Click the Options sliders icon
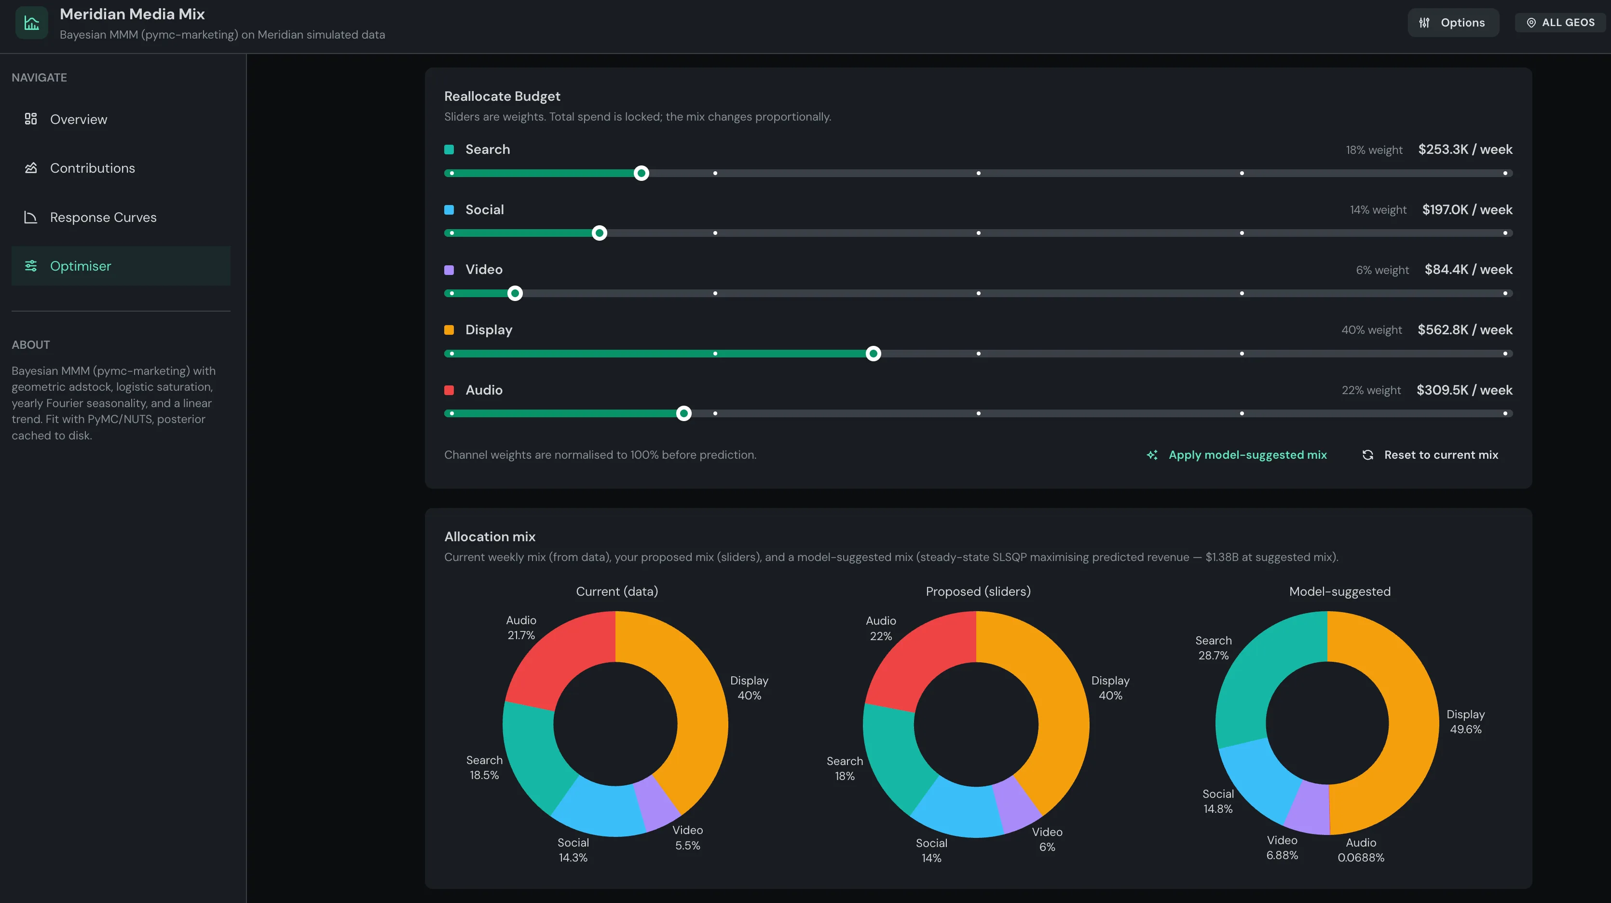Screen dimensions: 1611x903 point(1424,23)
